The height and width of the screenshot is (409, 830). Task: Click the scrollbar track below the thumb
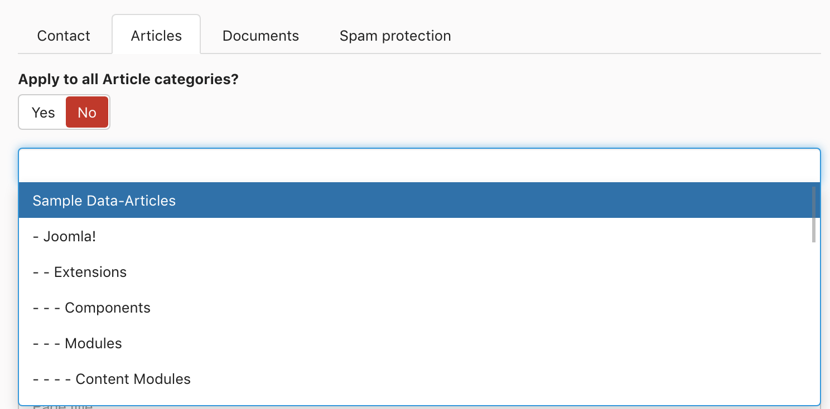click(814, 323)
